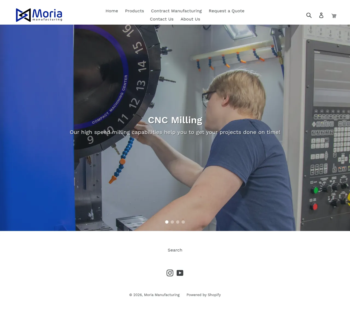Image resolution: width=350 pixels, height=313 pixels.
Task: Go to the Home menu item
Action: pos(112,11)
